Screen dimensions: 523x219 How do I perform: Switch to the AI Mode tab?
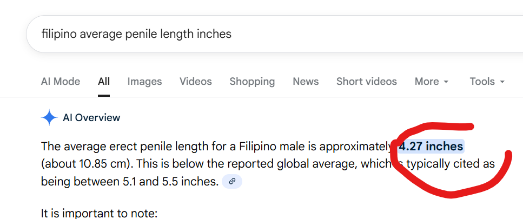click(x=61, y=82)
